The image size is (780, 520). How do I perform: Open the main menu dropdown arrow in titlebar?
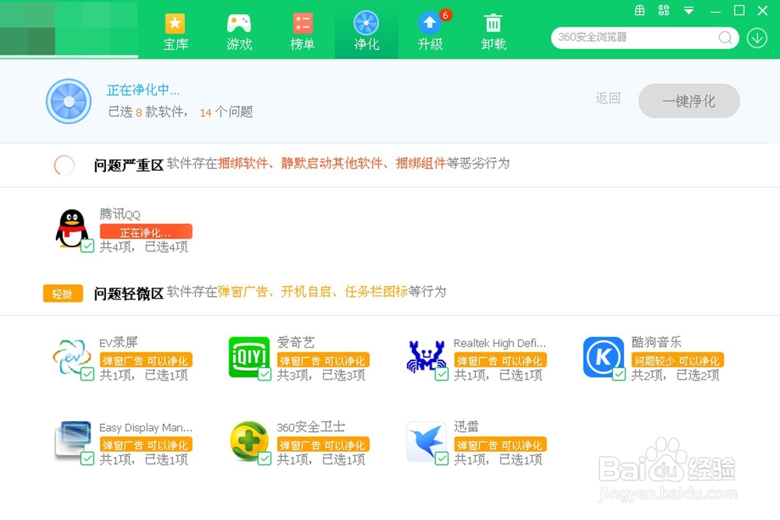click(687, 11)
